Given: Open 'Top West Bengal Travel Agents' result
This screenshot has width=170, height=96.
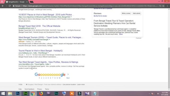Looking at the screenshot, I should [x=48, y=62].
